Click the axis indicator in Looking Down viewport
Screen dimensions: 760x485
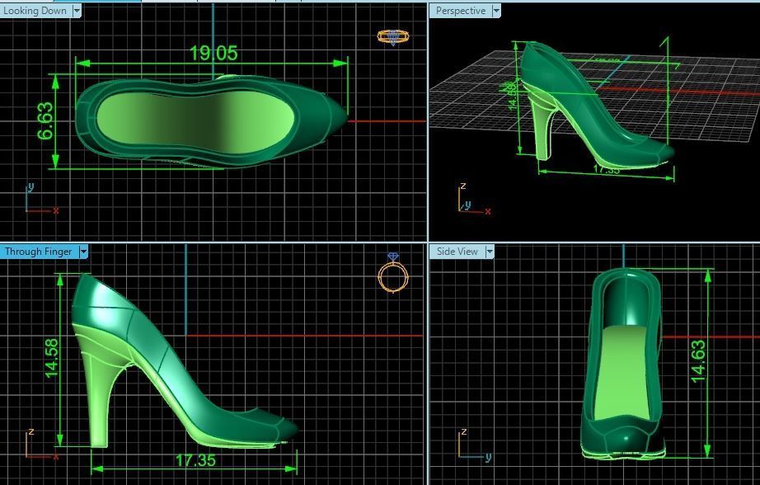pyautogui.click(x=42, y=199)
